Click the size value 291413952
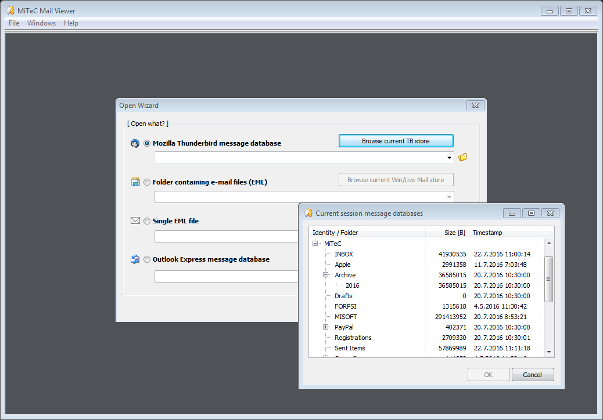Image resolution: width=603 pixels, height=420 pixels. point(451,317)
